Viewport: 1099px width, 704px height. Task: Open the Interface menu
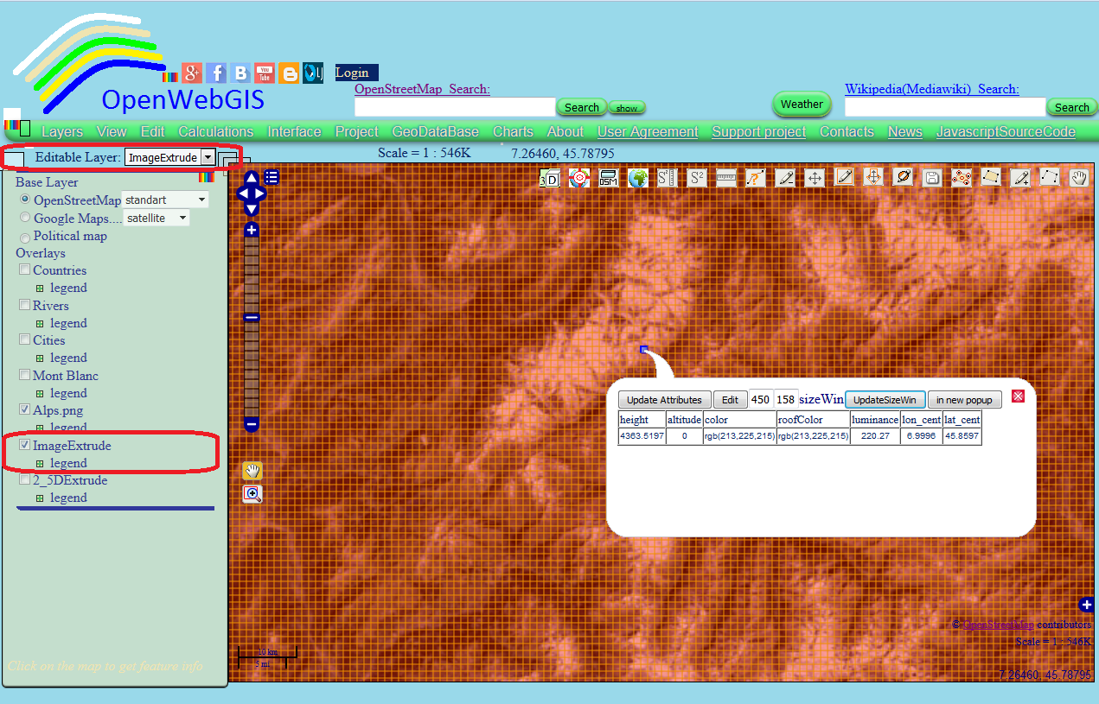(x=294, y=131)
